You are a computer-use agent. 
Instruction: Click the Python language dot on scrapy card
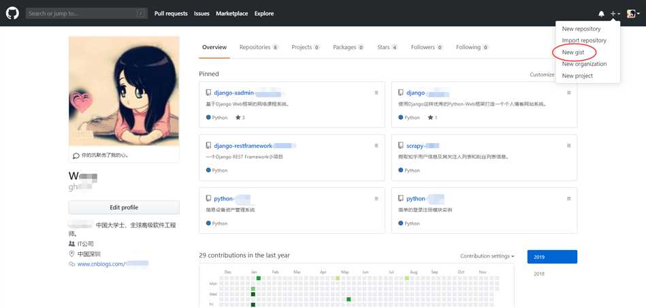click(x=400, y=170)
